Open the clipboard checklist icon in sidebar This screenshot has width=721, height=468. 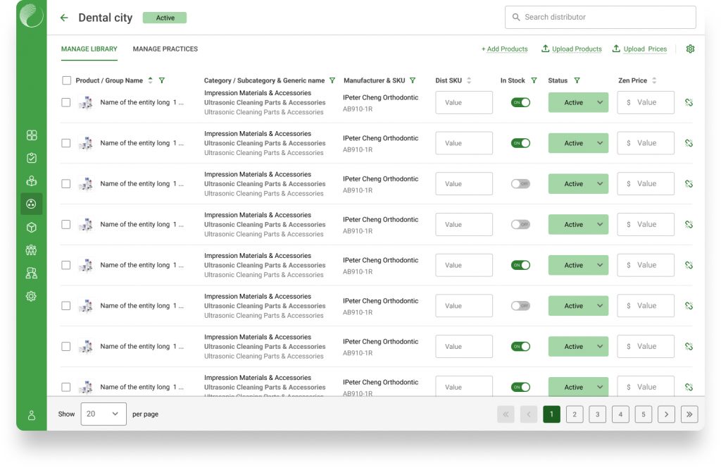tap(31, 158)
